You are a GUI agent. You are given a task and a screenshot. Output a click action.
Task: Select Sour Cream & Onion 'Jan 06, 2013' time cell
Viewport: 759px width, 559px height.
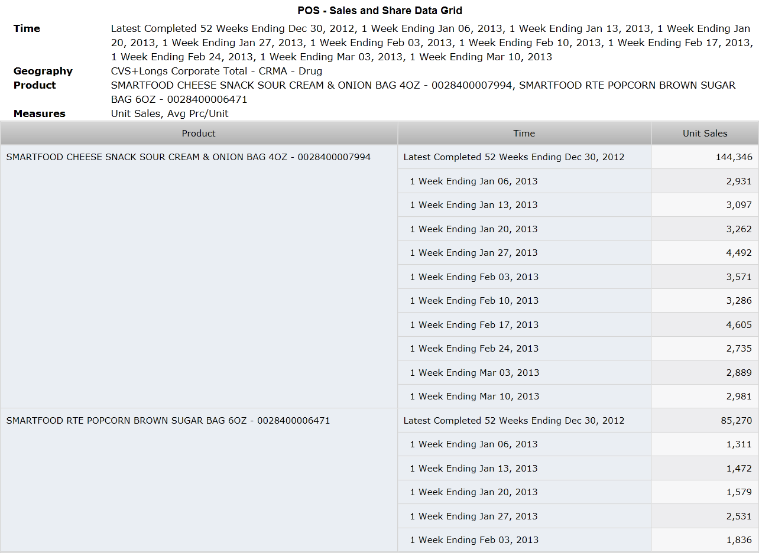point(524,181)
